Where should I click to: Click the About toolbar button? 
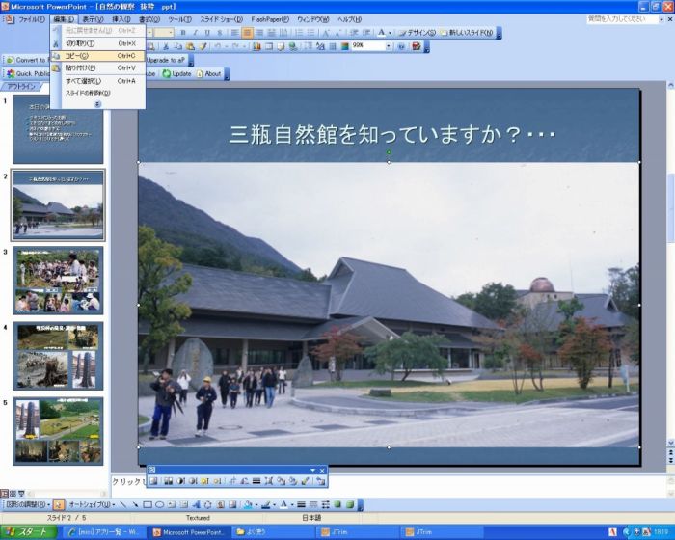209,73
